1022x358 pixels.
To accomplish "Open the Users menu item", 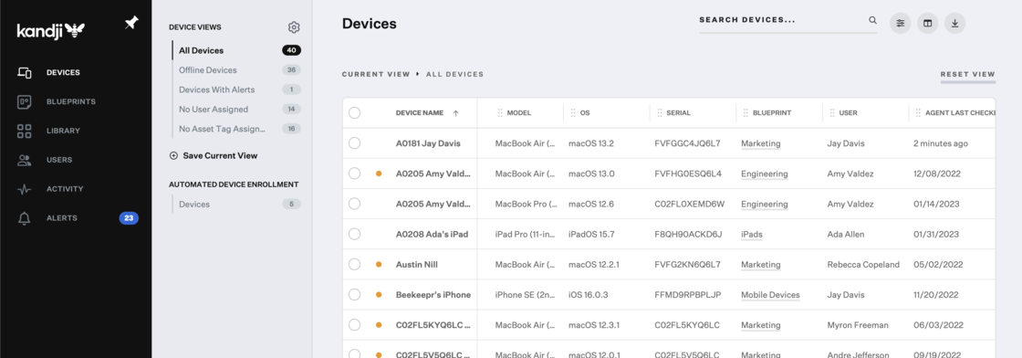I will coord(59,160).
